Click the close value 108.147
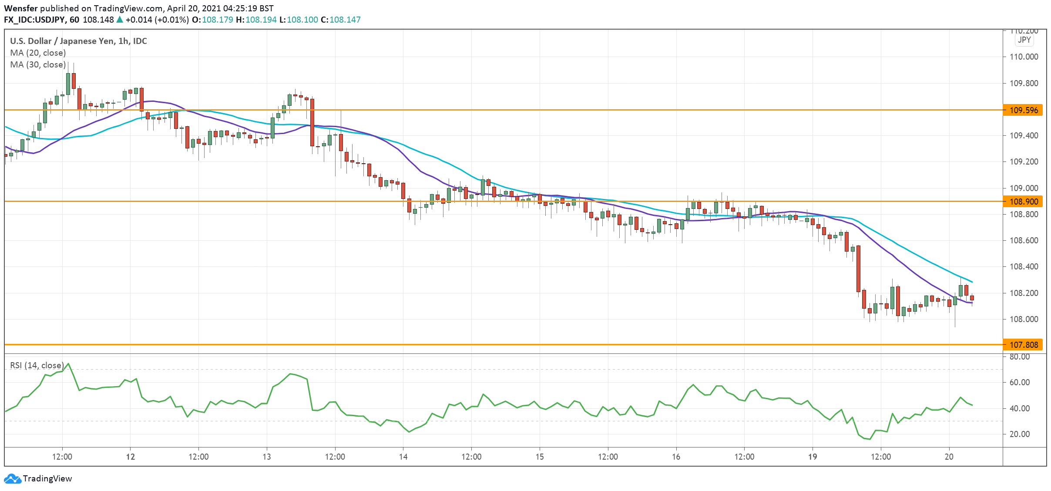Screen dimensions: 1051x491 [x=346, y=20]
